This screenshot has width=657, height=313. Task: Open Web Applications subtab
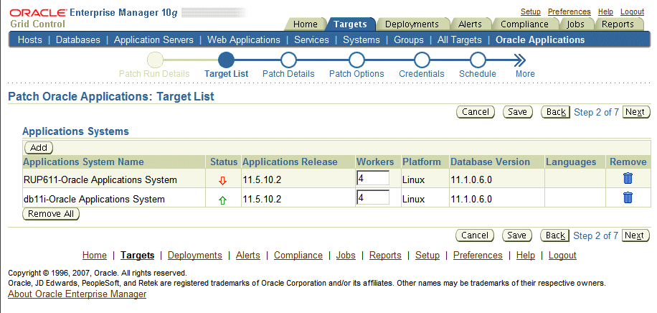point(244,40)
